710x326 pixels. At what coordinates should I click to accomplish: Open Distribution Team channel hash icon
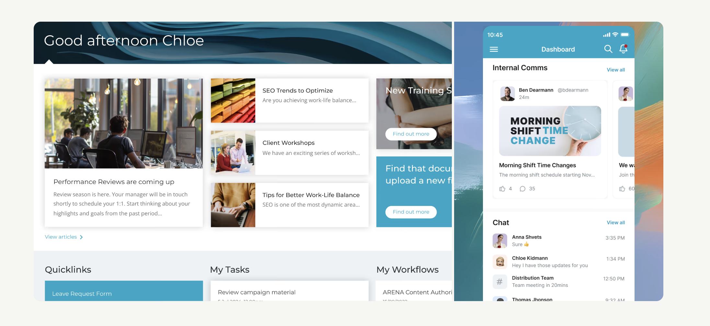[x=500, y=282]
